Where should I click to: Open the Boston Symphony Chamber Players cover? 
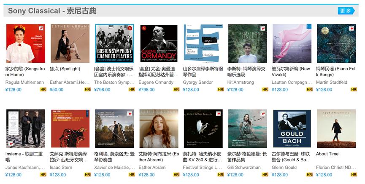(114, 43)
